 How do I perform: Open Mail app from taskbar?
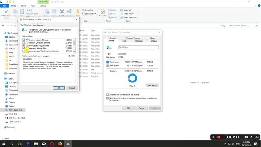(x=44, y=144)
